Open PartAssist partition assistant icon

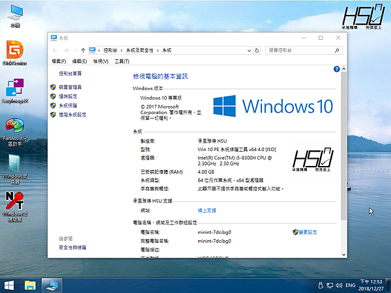click(15, 132)
